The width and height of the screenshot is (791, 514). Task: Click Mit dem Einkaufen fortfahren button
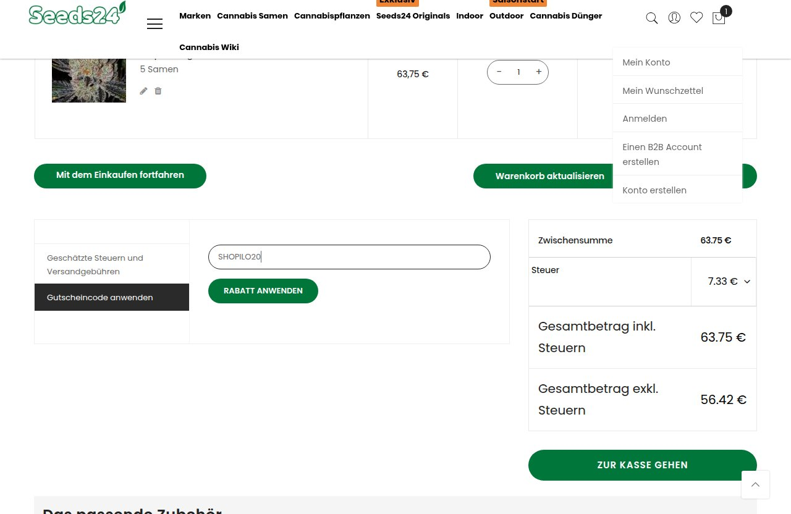point(120,175)
